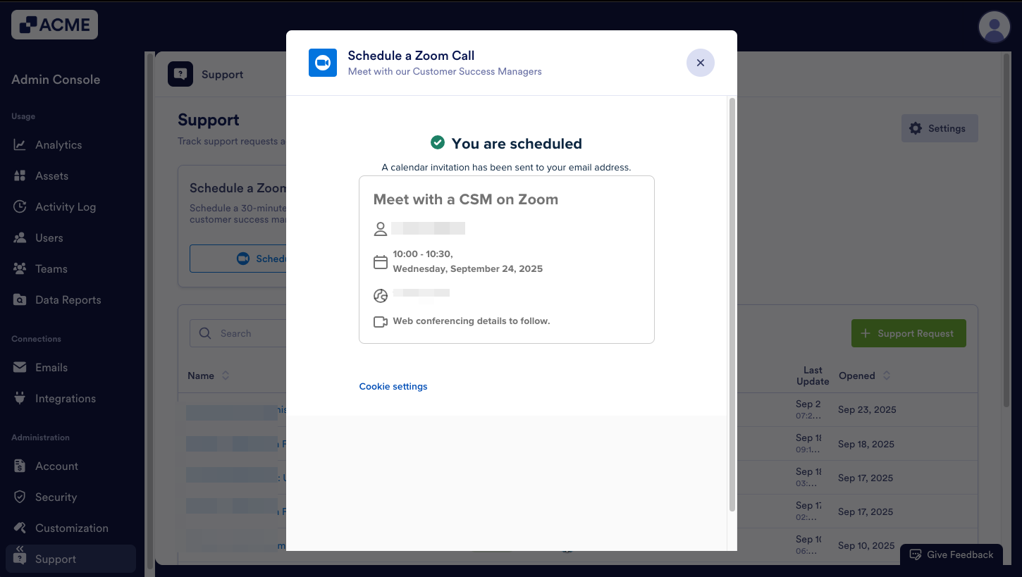Screen dimensions: 1022x577
Task: Select the Security shield icon
Action: tap(21, 497)
